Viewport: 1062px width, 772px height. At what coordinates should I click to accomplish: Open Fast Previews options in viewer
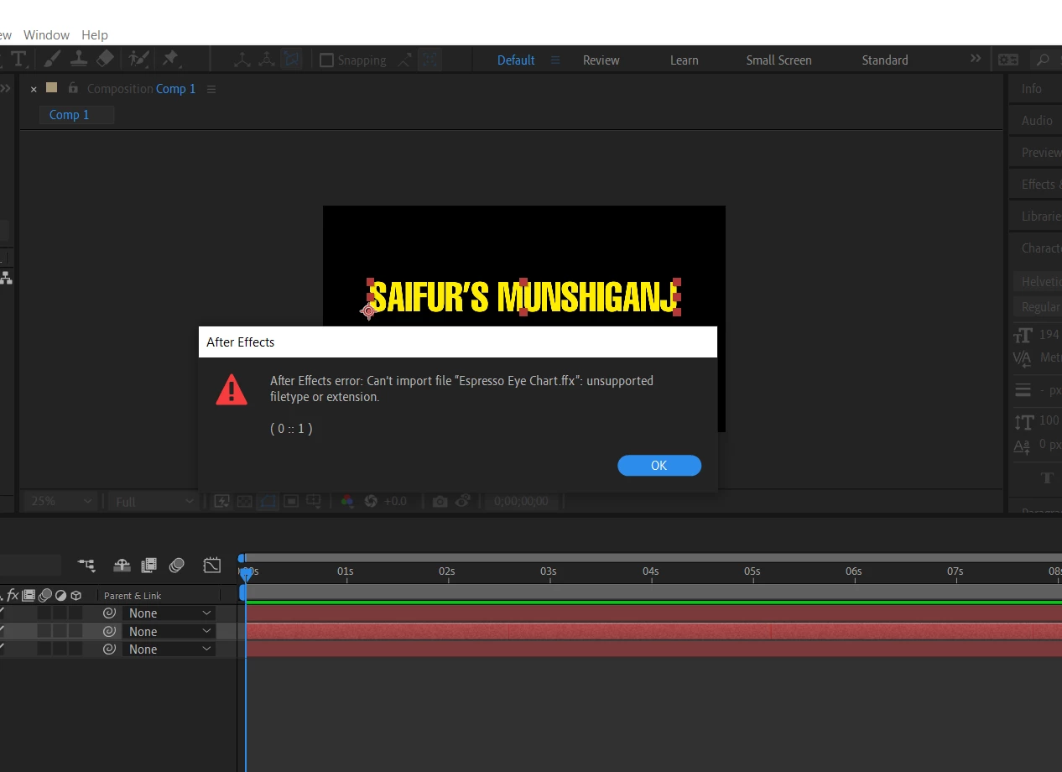[x=221, y=501]
